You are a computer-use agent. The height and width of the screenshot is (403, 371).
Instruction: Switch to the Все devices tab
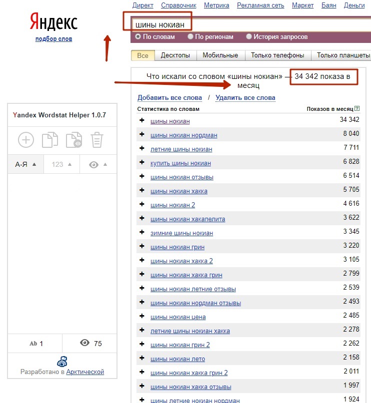click(143, 55)
